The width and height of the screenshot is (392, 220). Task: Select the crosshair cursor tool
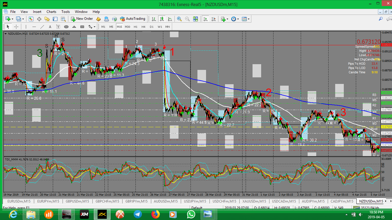pyautogui.click(x=16, y=27)
